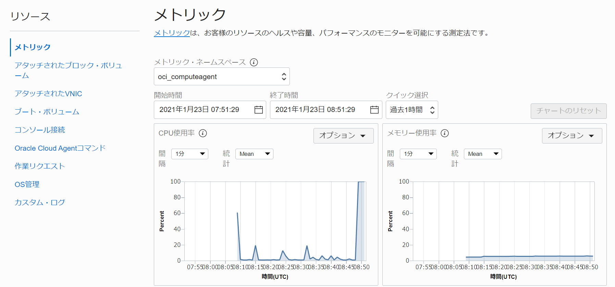Click the メトリック hyperlink in description

pos(172,33)
